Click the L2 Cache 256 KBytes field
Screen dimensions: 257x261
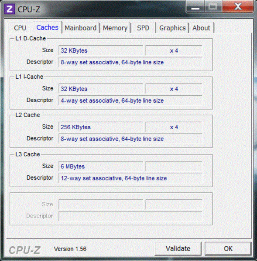point(101,127)
